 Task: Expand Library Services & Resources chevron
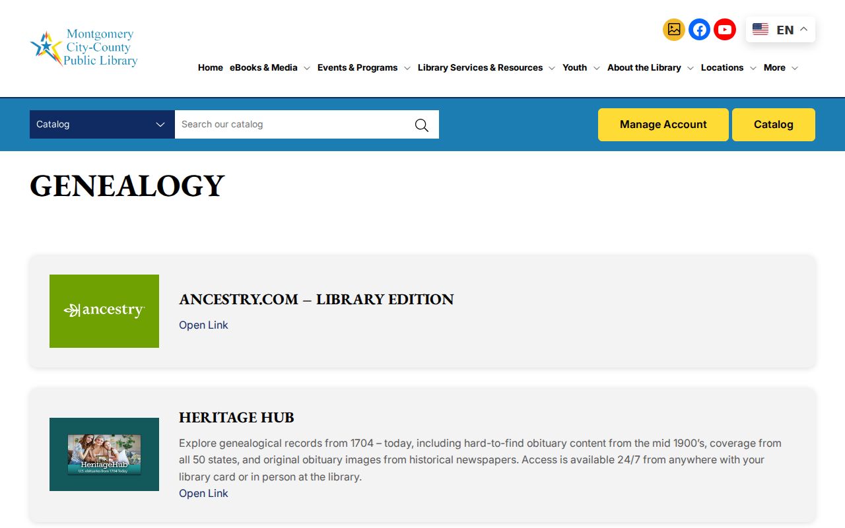tap(552, 68)
